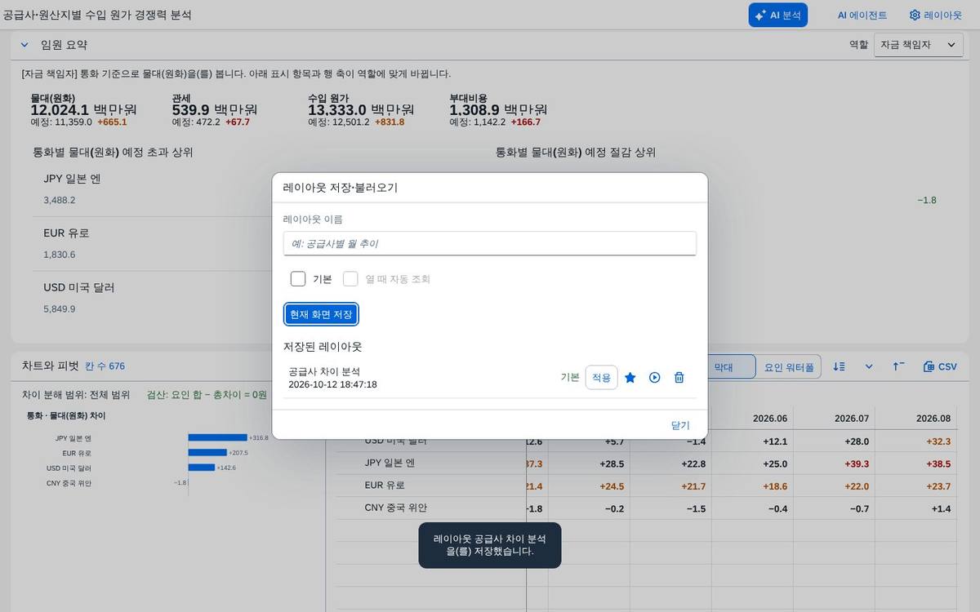Toggle default star for 공급사 차이 분석
Image resolution: width=980 pixels, height=612 pixels.
click(x=630, y=378)
